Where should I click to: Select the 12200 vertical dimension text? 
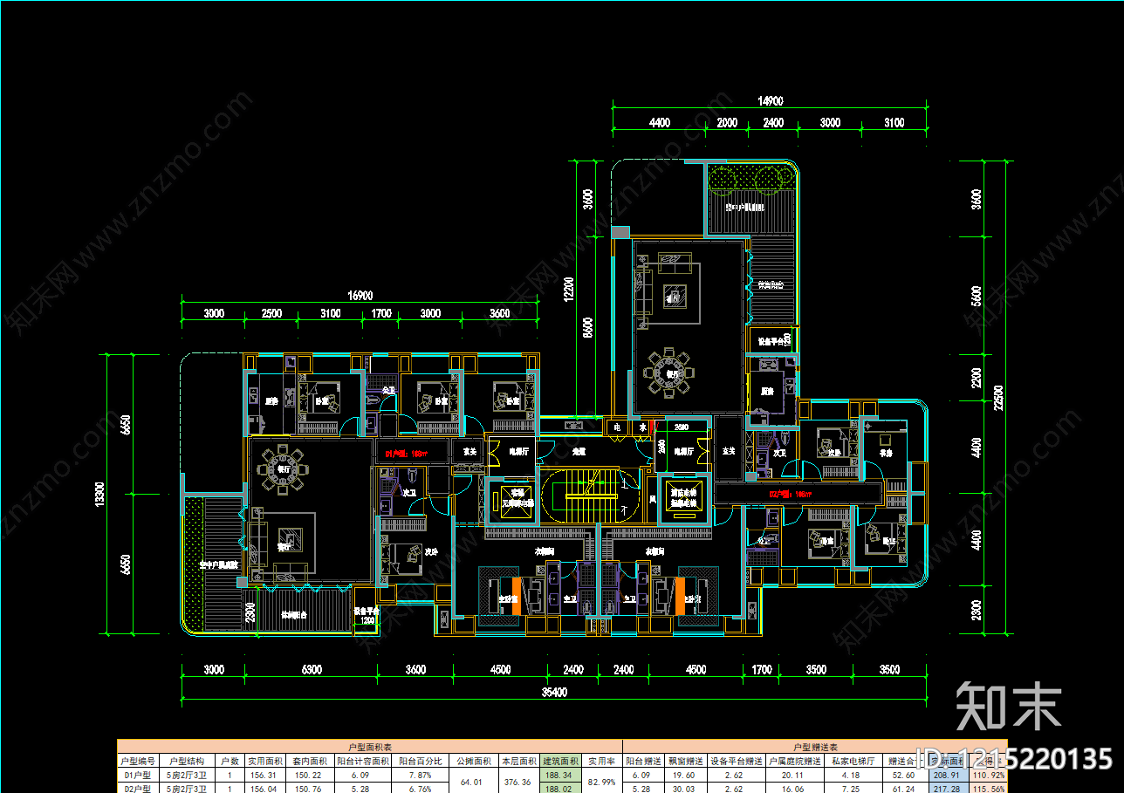click(568, 289)
